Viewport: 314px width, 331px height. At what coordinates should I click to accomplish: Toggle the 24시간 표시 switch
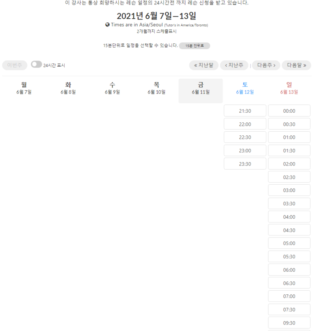tap(36, 64)
